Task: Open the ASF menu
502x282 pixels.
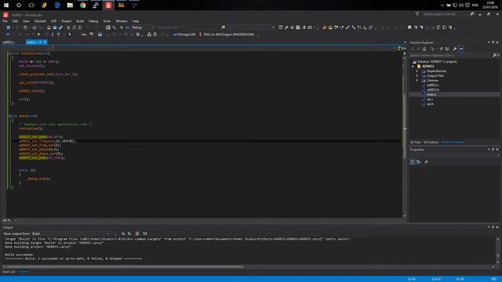Action: [x=54, y=21]
